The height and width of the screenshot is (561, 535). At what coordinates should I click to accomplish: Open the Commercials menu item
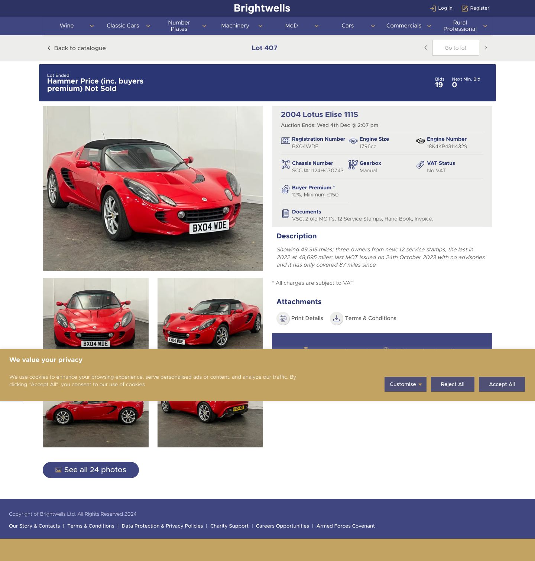point(404,26)
